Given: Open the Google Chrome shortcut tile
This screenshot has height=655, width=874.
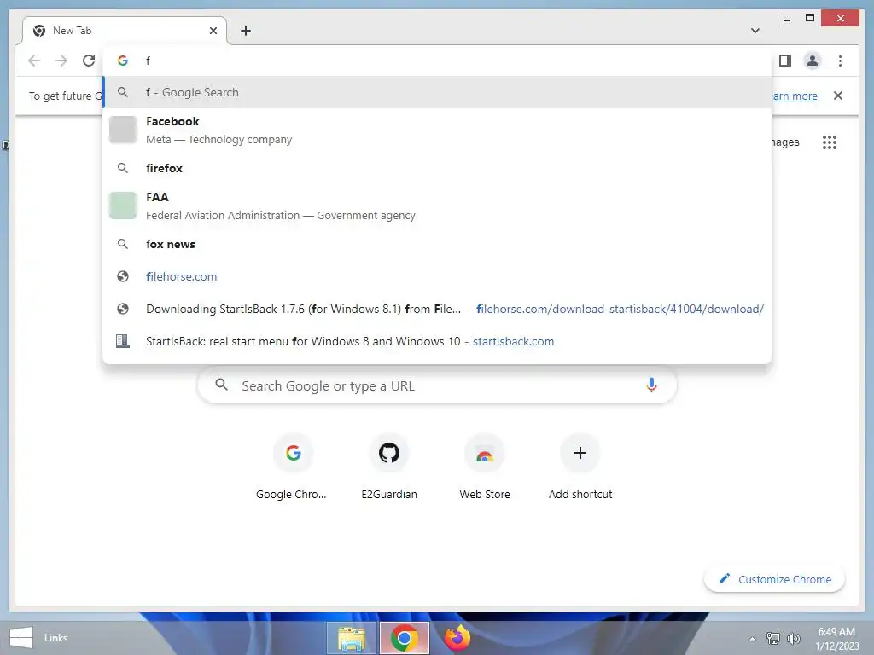Looking at the screenshot, I should coord(293,467).
